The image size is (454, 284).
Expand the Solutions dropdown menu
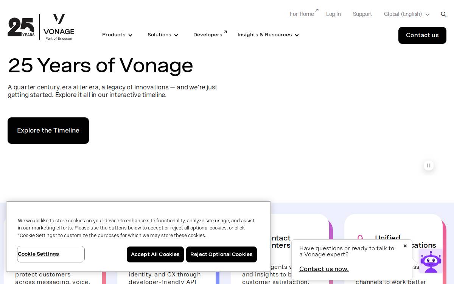click(x=163, y=35)
